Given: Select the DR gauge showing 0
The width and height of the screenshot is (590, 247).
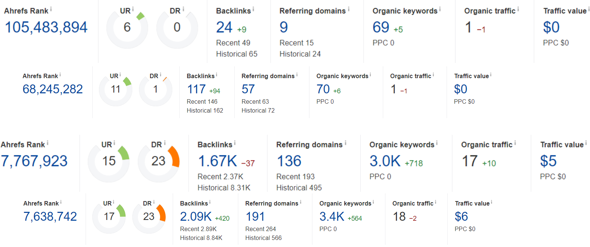Looking at the screenshot, I should (177, 28).
